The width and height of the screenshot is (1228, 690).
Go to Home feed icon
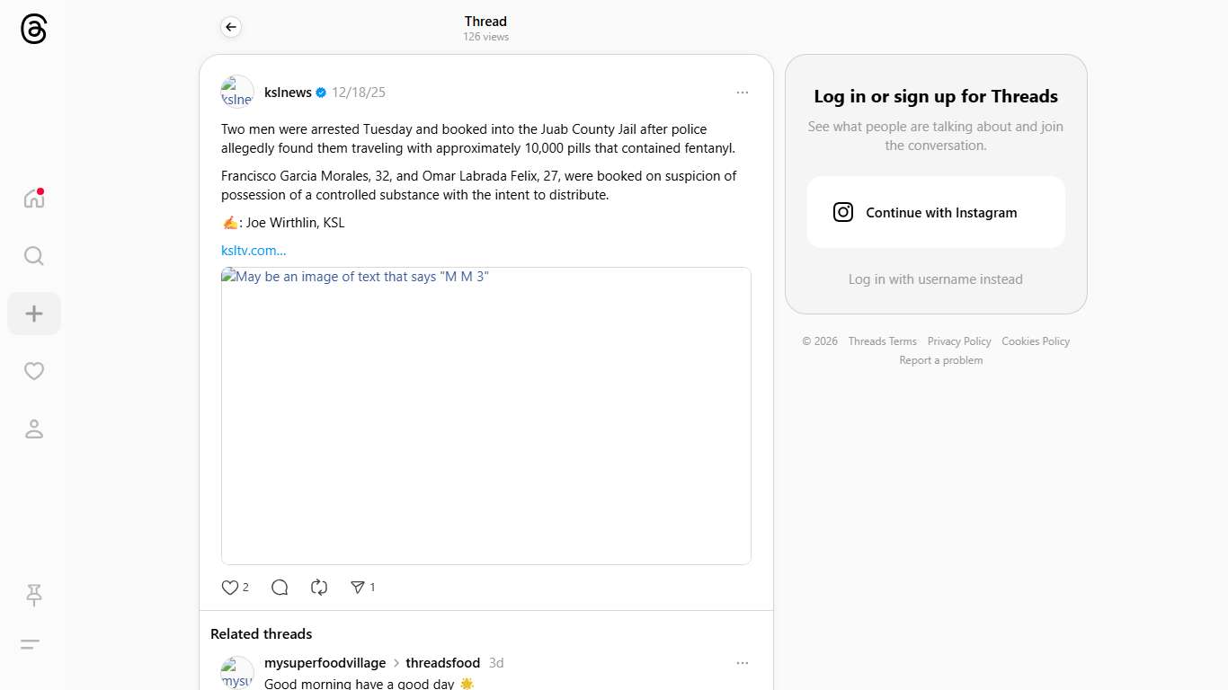(x=34, y=199)
